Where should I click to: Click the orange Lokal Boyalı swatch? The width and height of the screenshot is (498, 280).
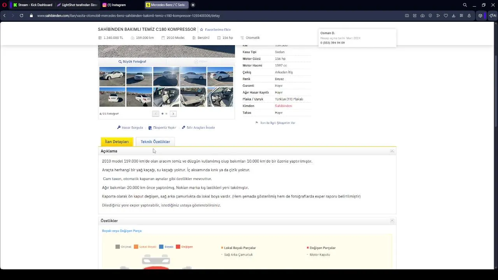(136, 247)
